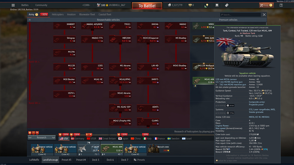Open the help question mark icon
This screenshot has height=165, width=294.
[x=281, y=5]
